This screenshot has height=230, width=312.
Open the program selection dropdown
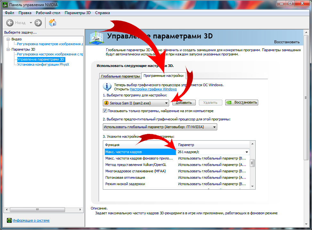(x=166, y=103)
